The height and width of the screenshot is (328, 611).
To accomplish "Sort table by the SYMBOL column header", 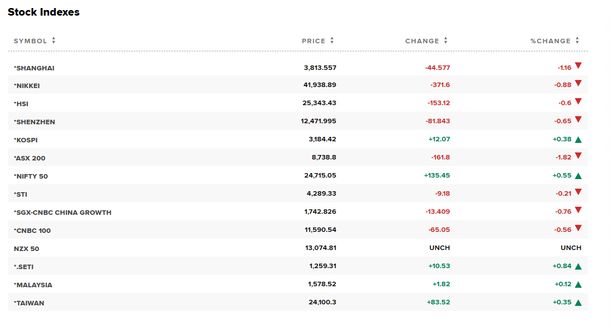I will pyautogui.click(x=30, y=41).
